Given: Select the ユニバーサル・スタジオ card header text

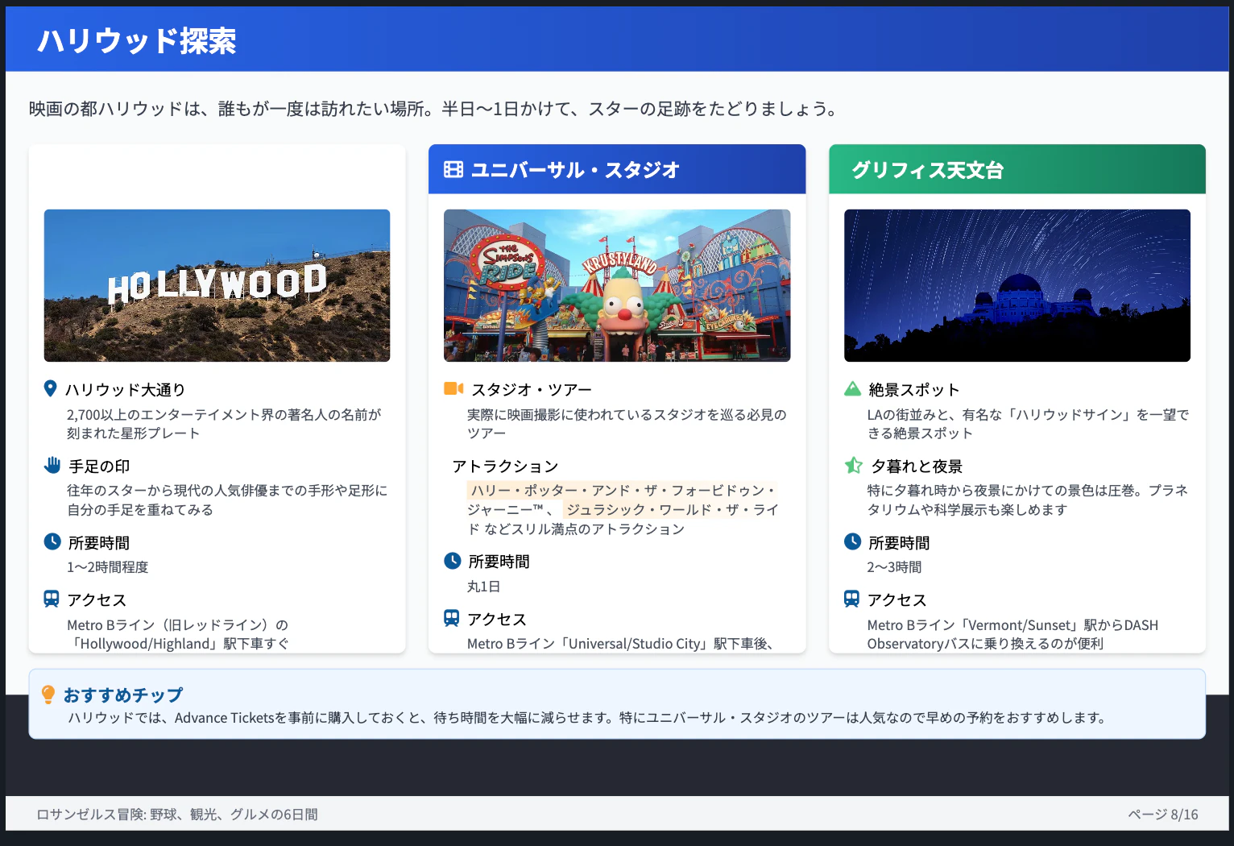Looking at the screenshot, I should click(575, 170).
